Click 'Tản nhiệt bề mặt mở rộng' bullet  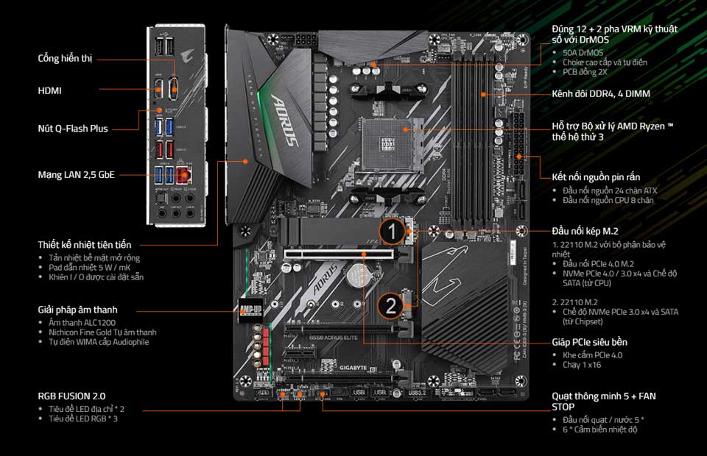click(x=94, y=258)
